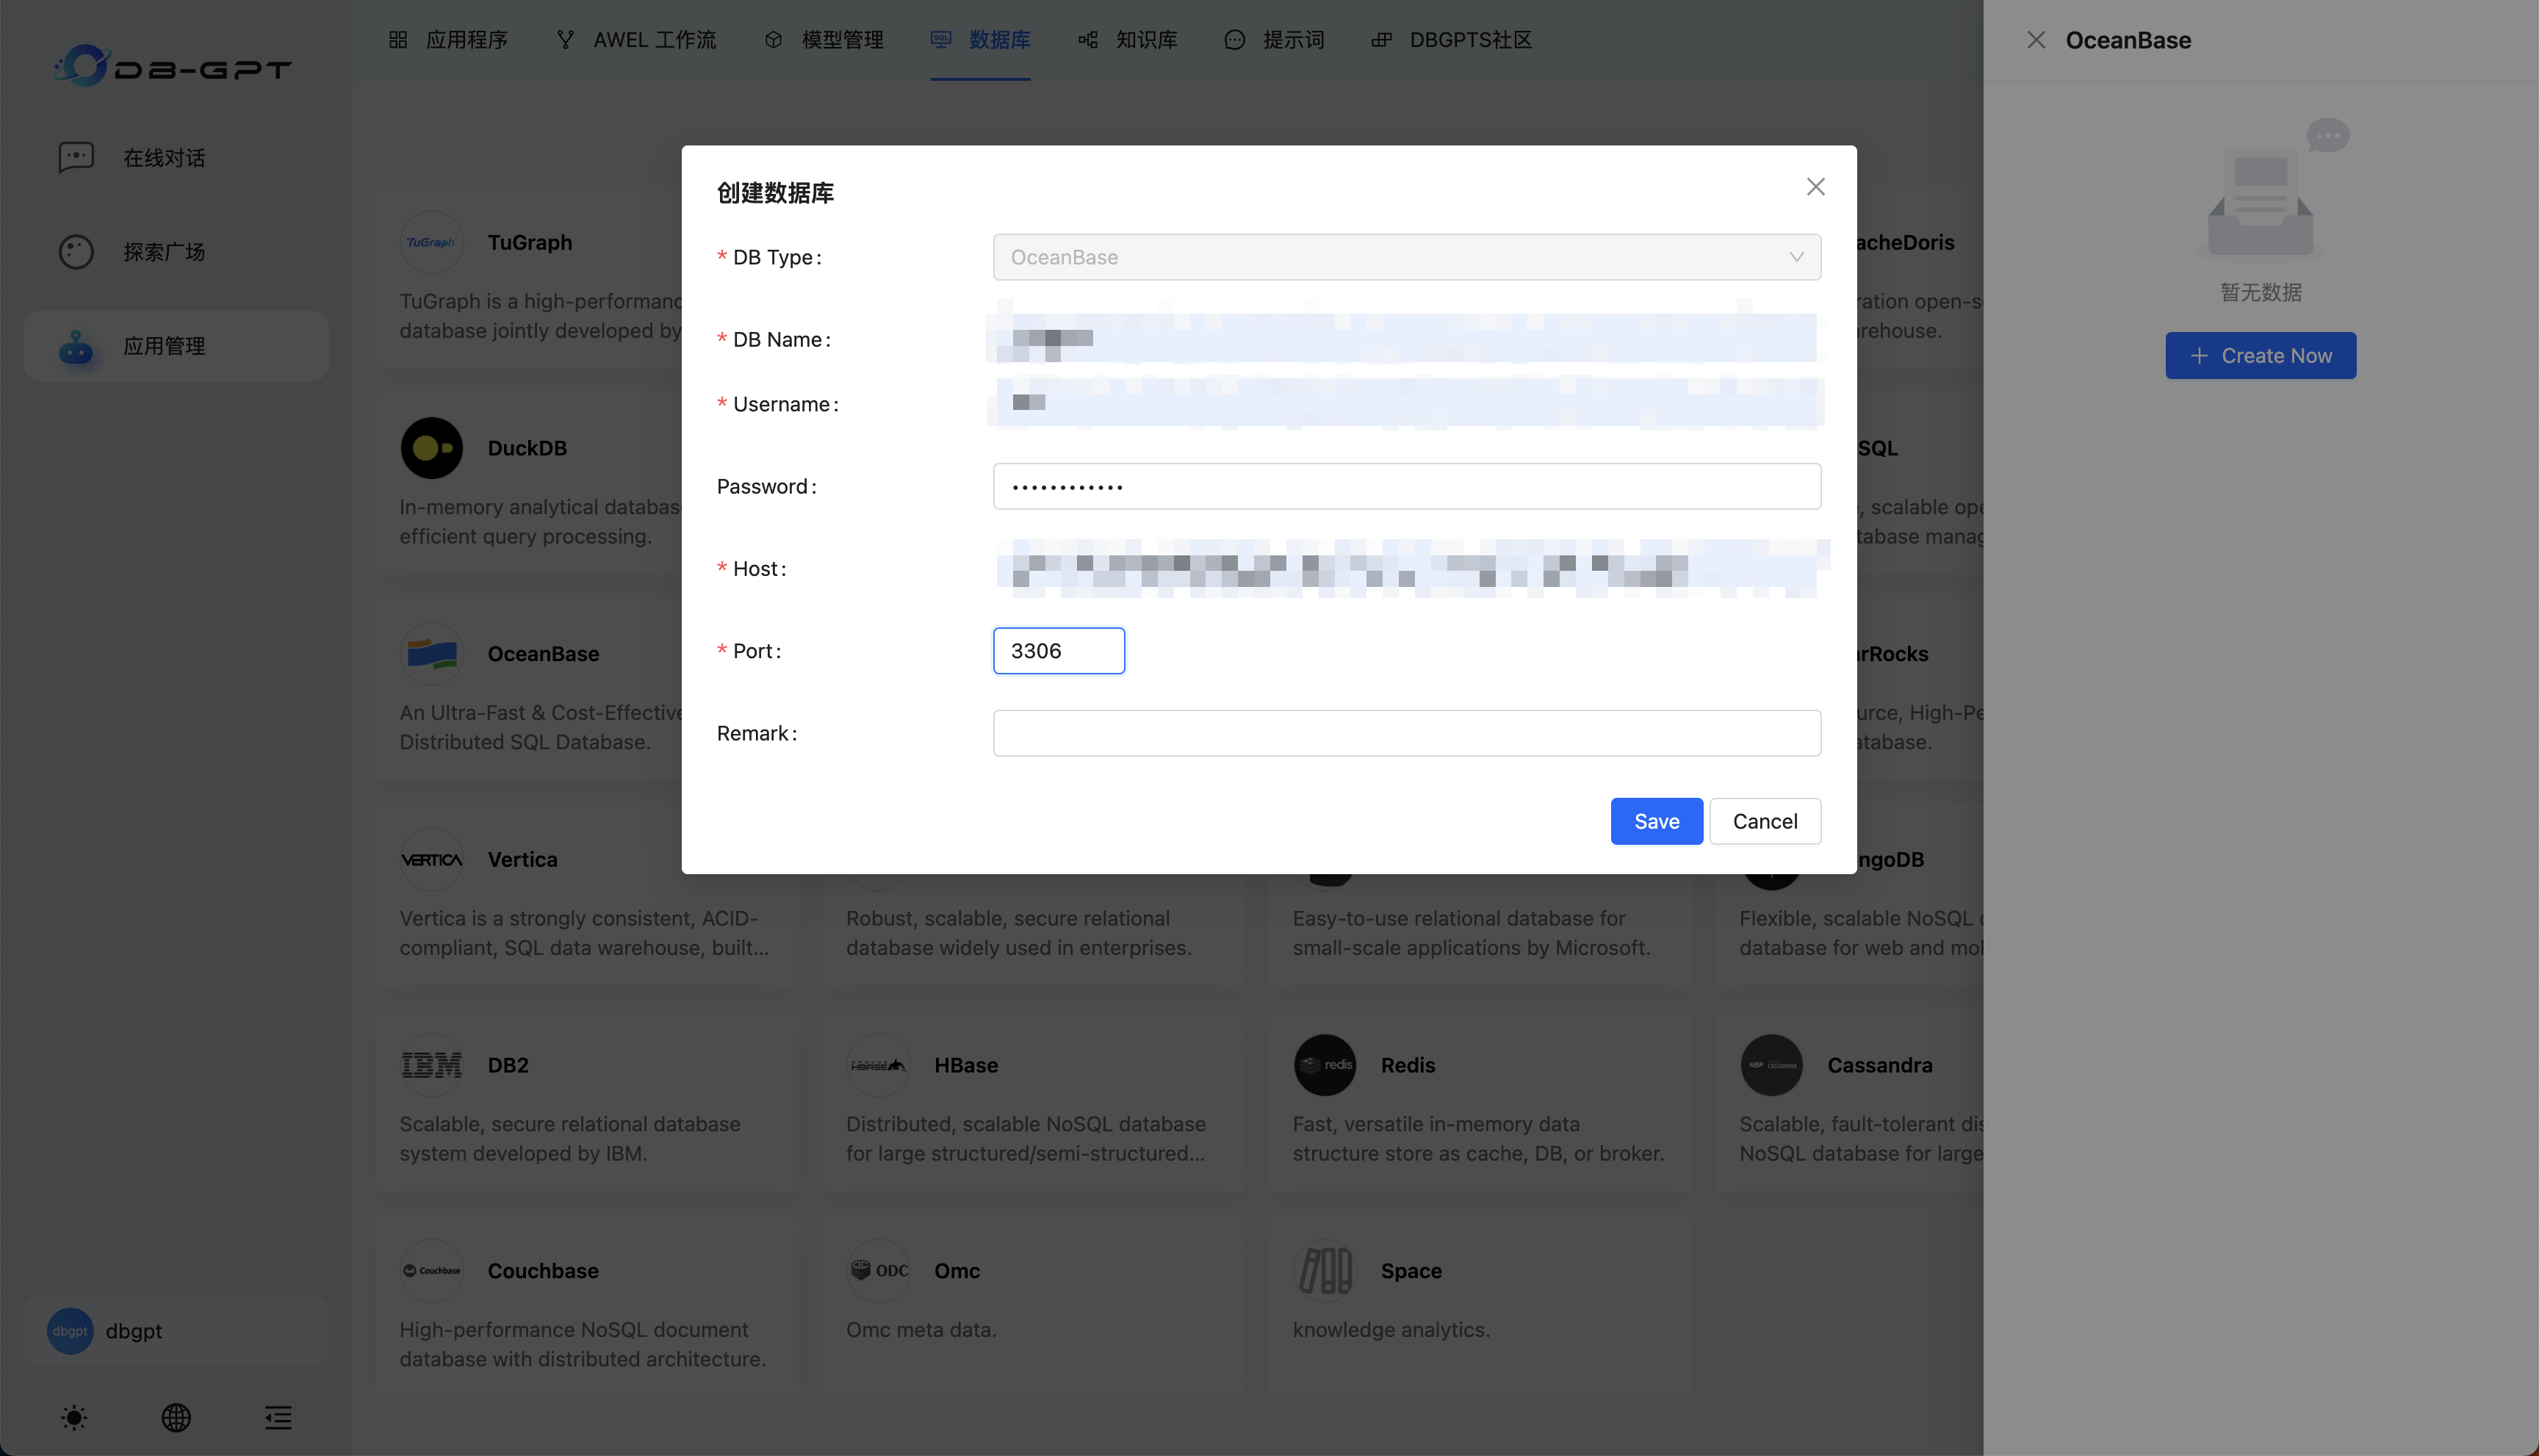Open the AWEL 工作流 tab
Image resolution: width=2539 pixels, height=1456 pixels.
pyautogui.click(x=636, y=40)
